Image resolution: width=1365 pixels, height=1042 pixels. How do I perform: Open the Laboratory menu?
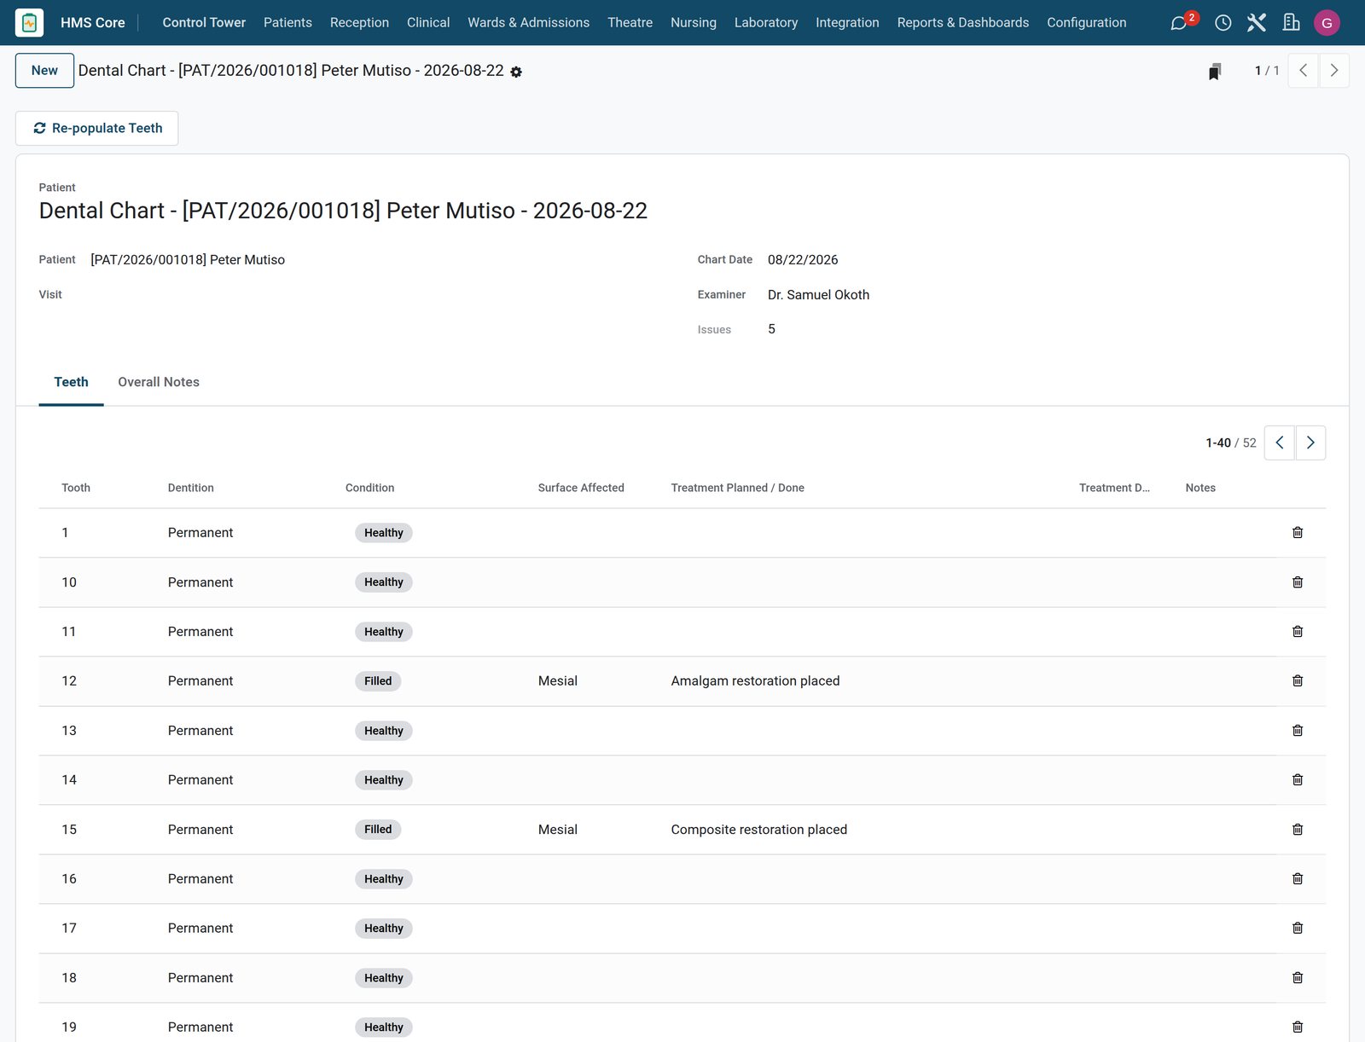766,23
